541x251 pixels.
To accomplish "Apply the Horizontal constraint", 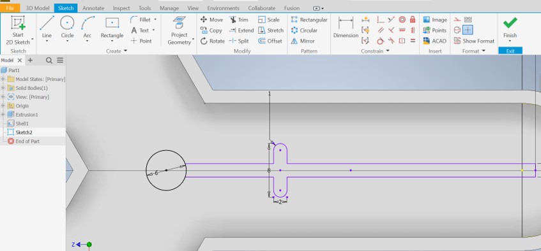I will pos(402,31).
